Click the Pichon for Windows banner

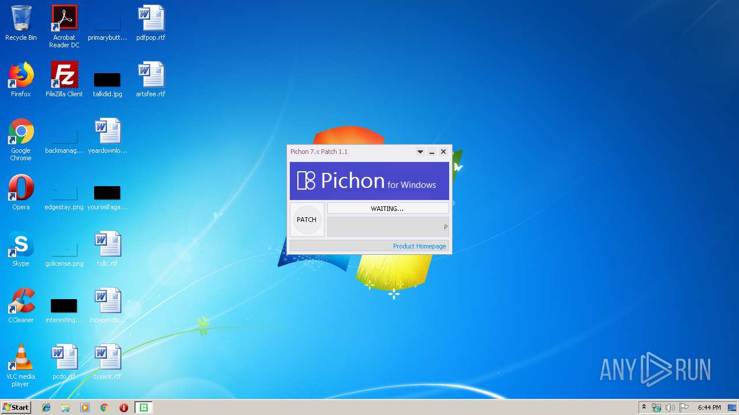[369, 181]
